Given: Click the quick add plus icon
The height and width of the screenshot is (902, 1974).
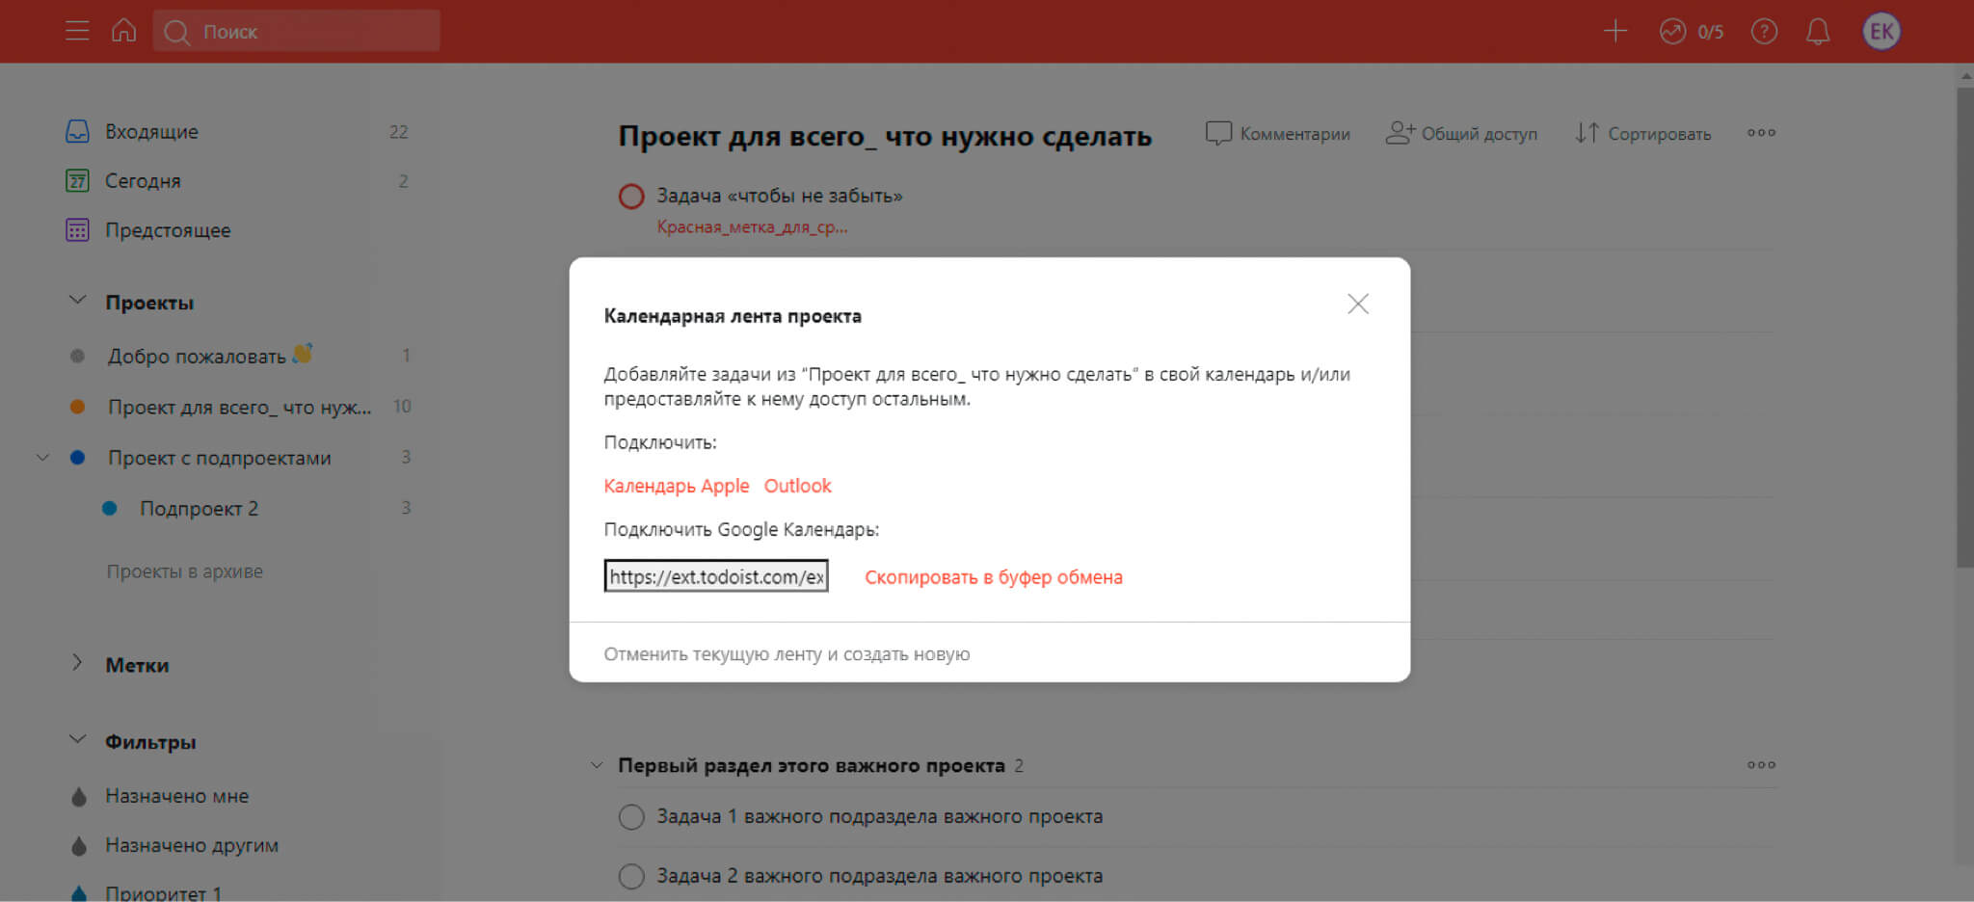Looking at the screenshot, I should coord(1615,31).
